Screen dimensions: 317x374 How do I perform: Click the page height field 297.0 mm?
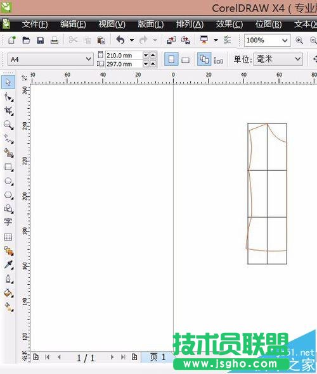[x=124, y=64]
